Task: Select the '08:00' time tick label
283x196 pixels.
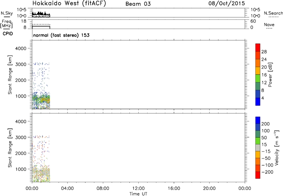Action: coord(103,189)
